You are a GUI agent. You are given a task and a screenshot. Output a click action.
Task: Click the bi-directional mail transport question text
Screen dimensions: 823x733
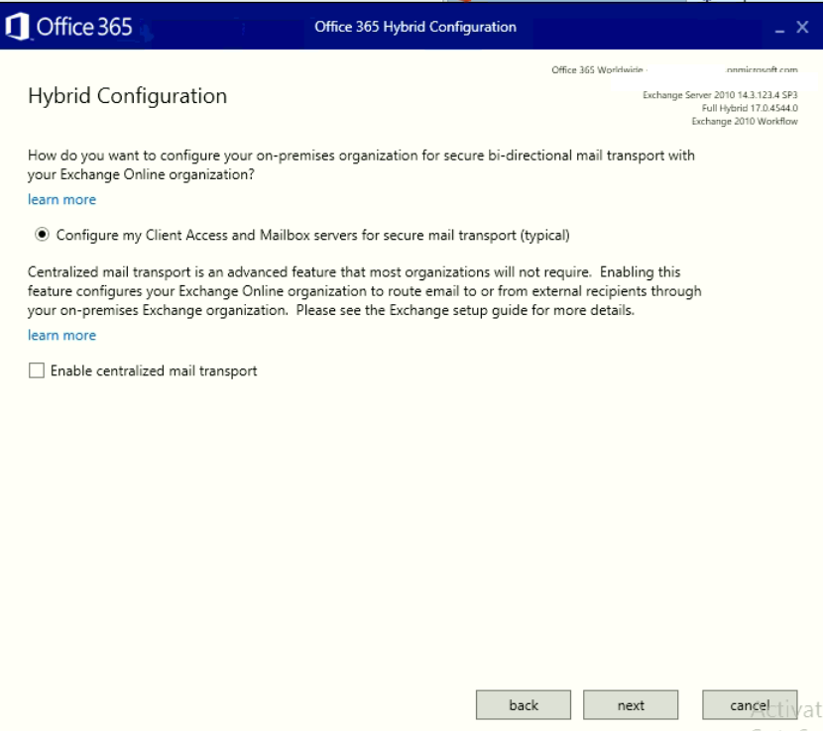[x=361, y=164]
